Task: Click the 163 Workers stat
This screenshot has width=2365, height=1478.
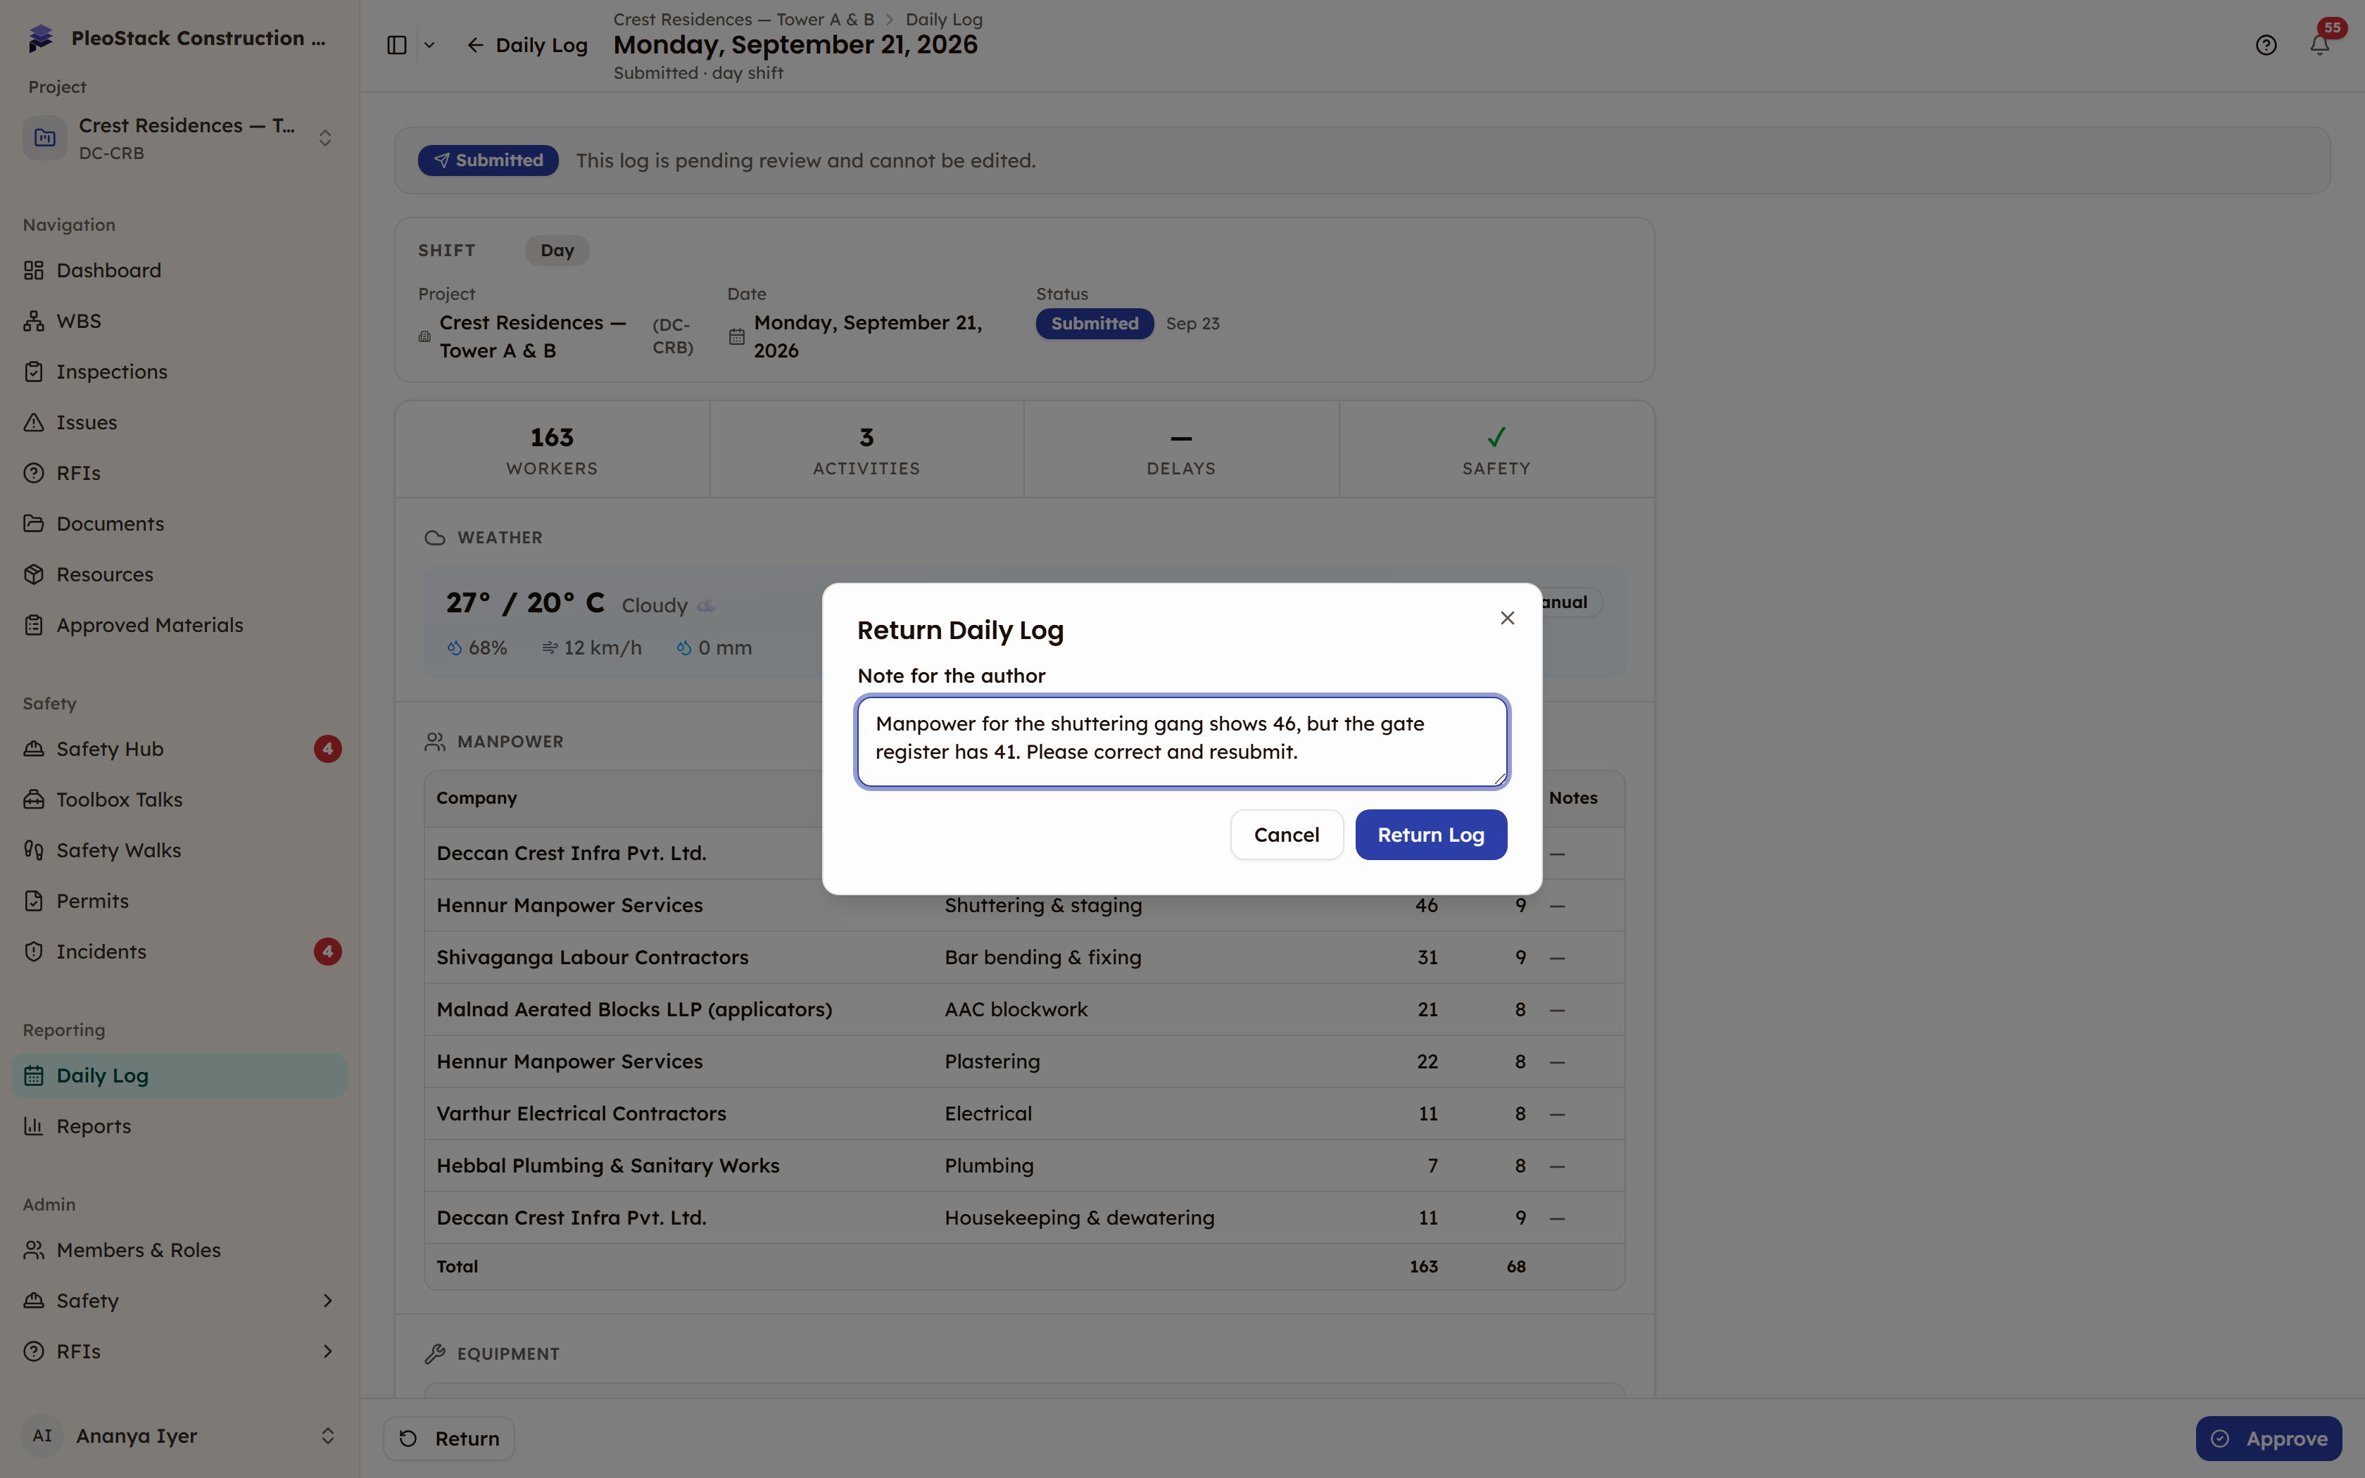Action: (552, 450)
